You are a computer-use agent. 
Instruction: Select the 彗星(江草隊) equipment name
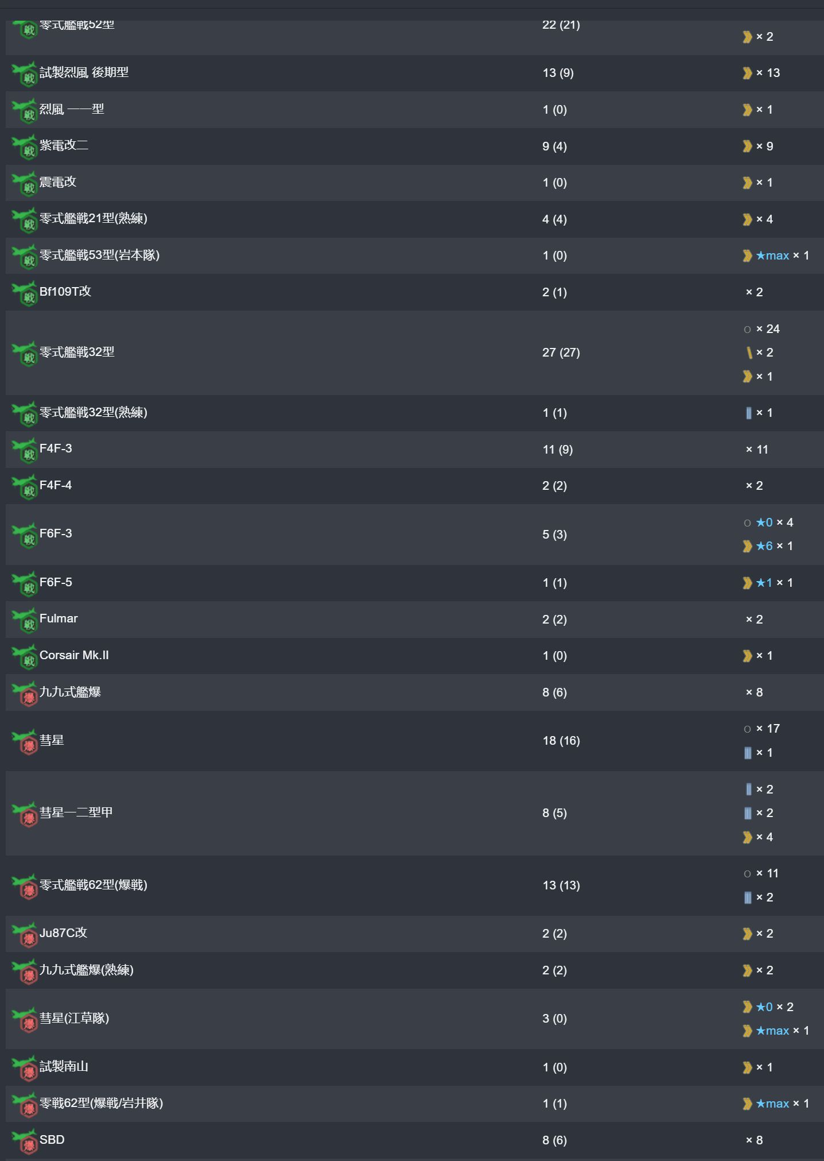74,1019
